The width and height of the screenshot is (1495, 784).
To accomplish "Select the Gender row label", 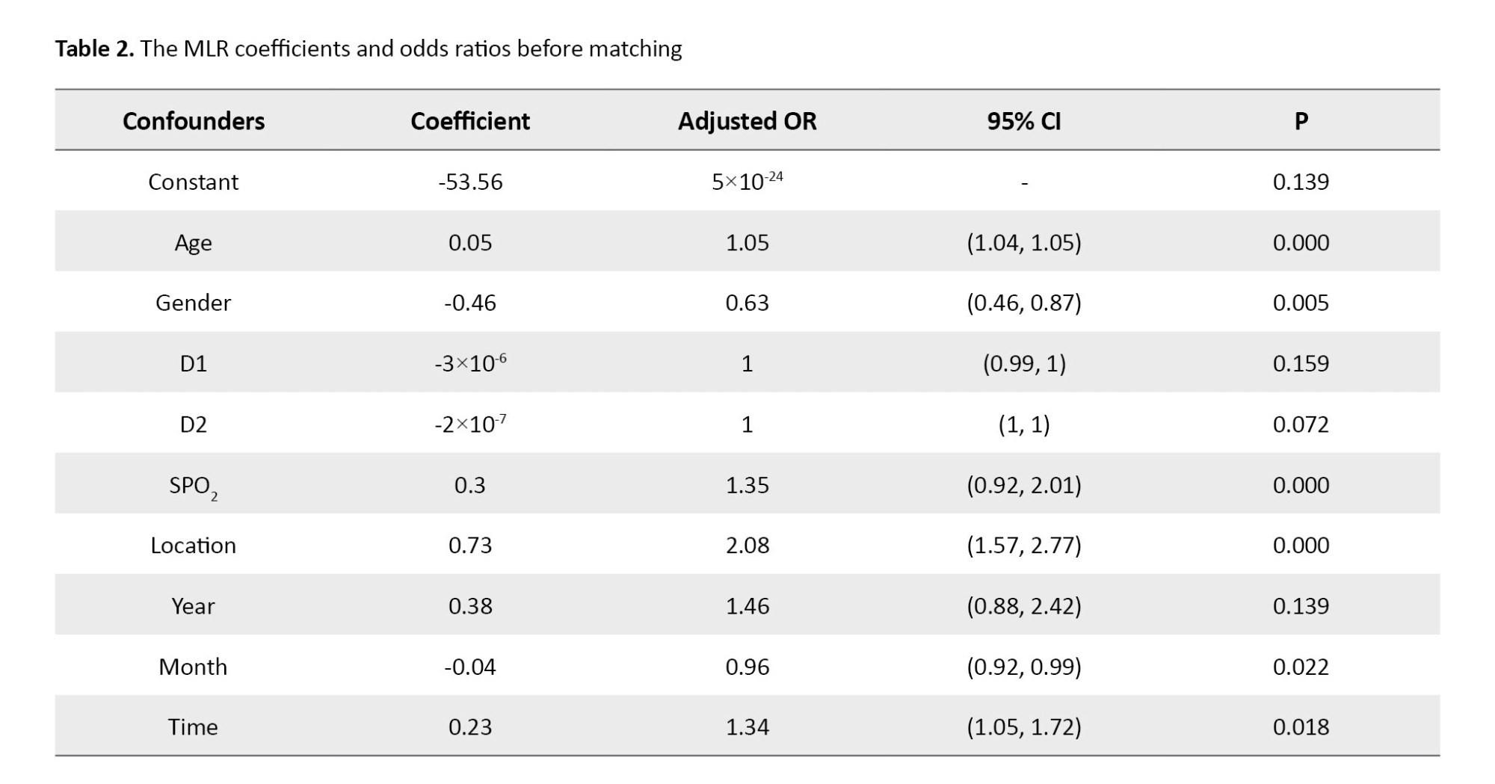I will click(x=193, y=303).
